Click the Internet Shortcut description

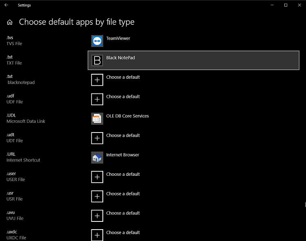point(23,160)
